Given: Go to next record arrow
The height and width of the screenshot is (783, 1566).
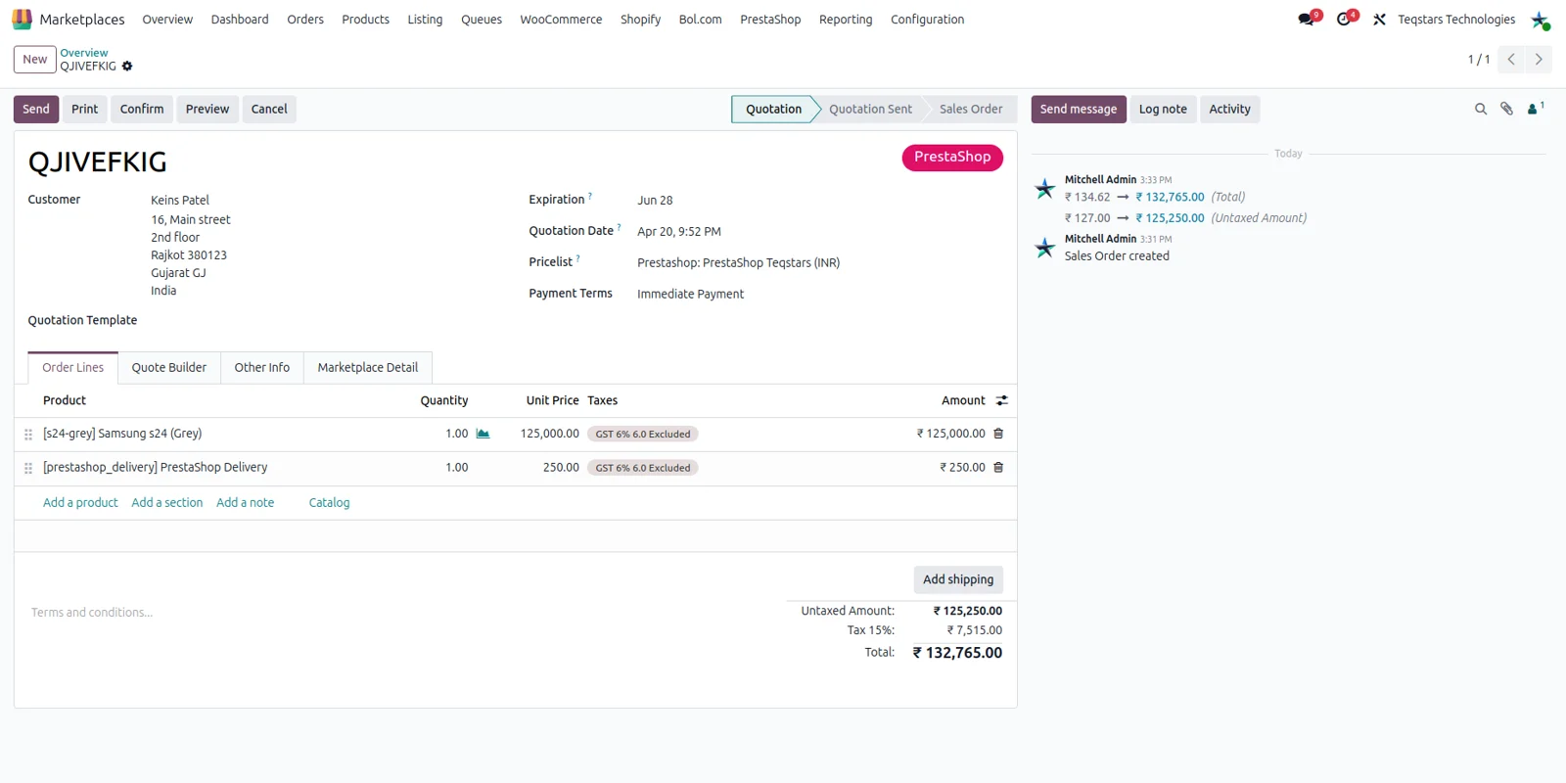Looking at the screenshot, I should pyautogui.click(x=1539, y=60).
